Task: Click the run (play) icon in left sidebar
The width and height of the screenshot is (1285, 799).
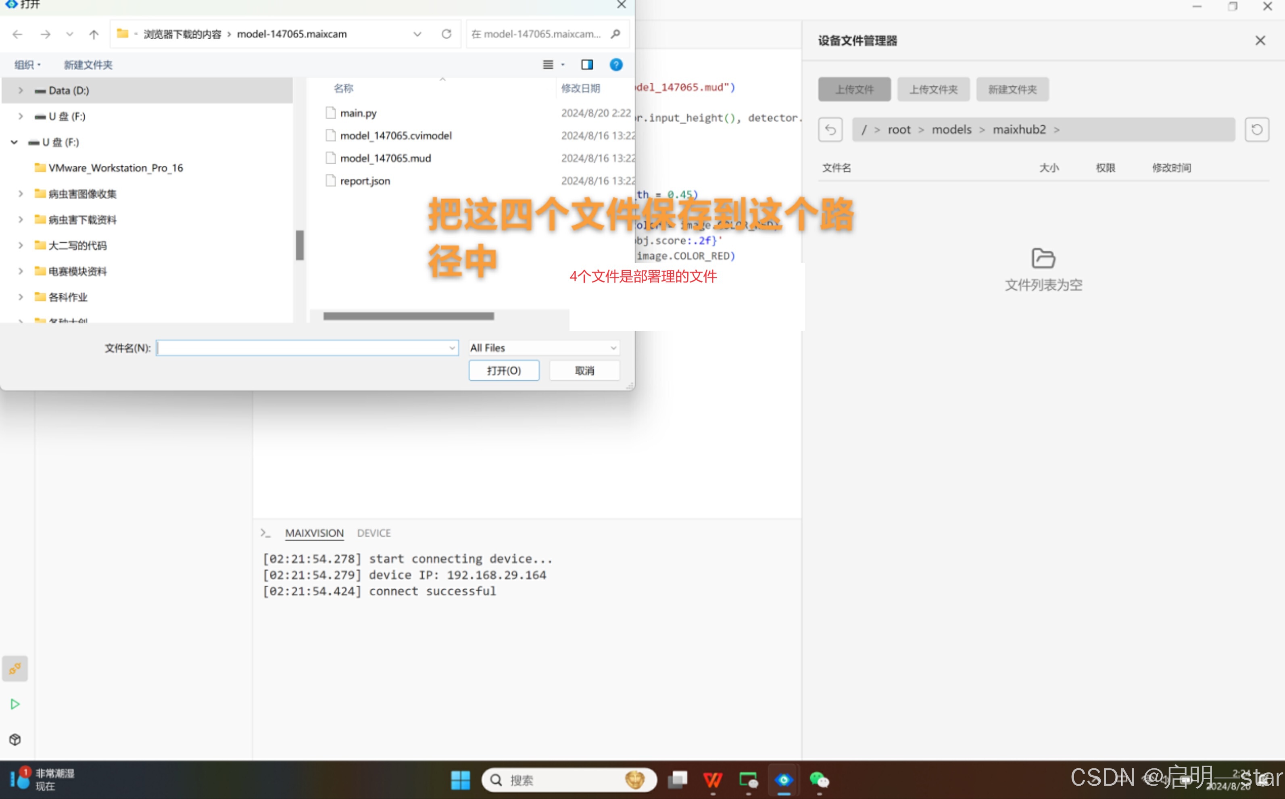Action: [x=15, y=704]
